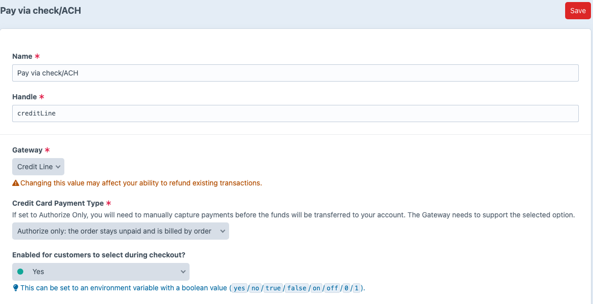Image resolution: width=593 pixels, height=304 pixels.
Task: Click the Gateway field label
Action: click(x=27, y=150)
